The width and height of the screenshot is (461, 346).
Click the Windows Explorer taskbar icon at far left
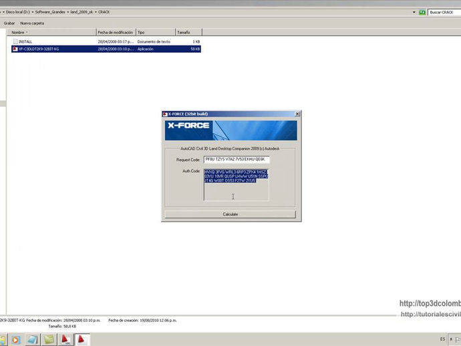(x=3, y=340)
